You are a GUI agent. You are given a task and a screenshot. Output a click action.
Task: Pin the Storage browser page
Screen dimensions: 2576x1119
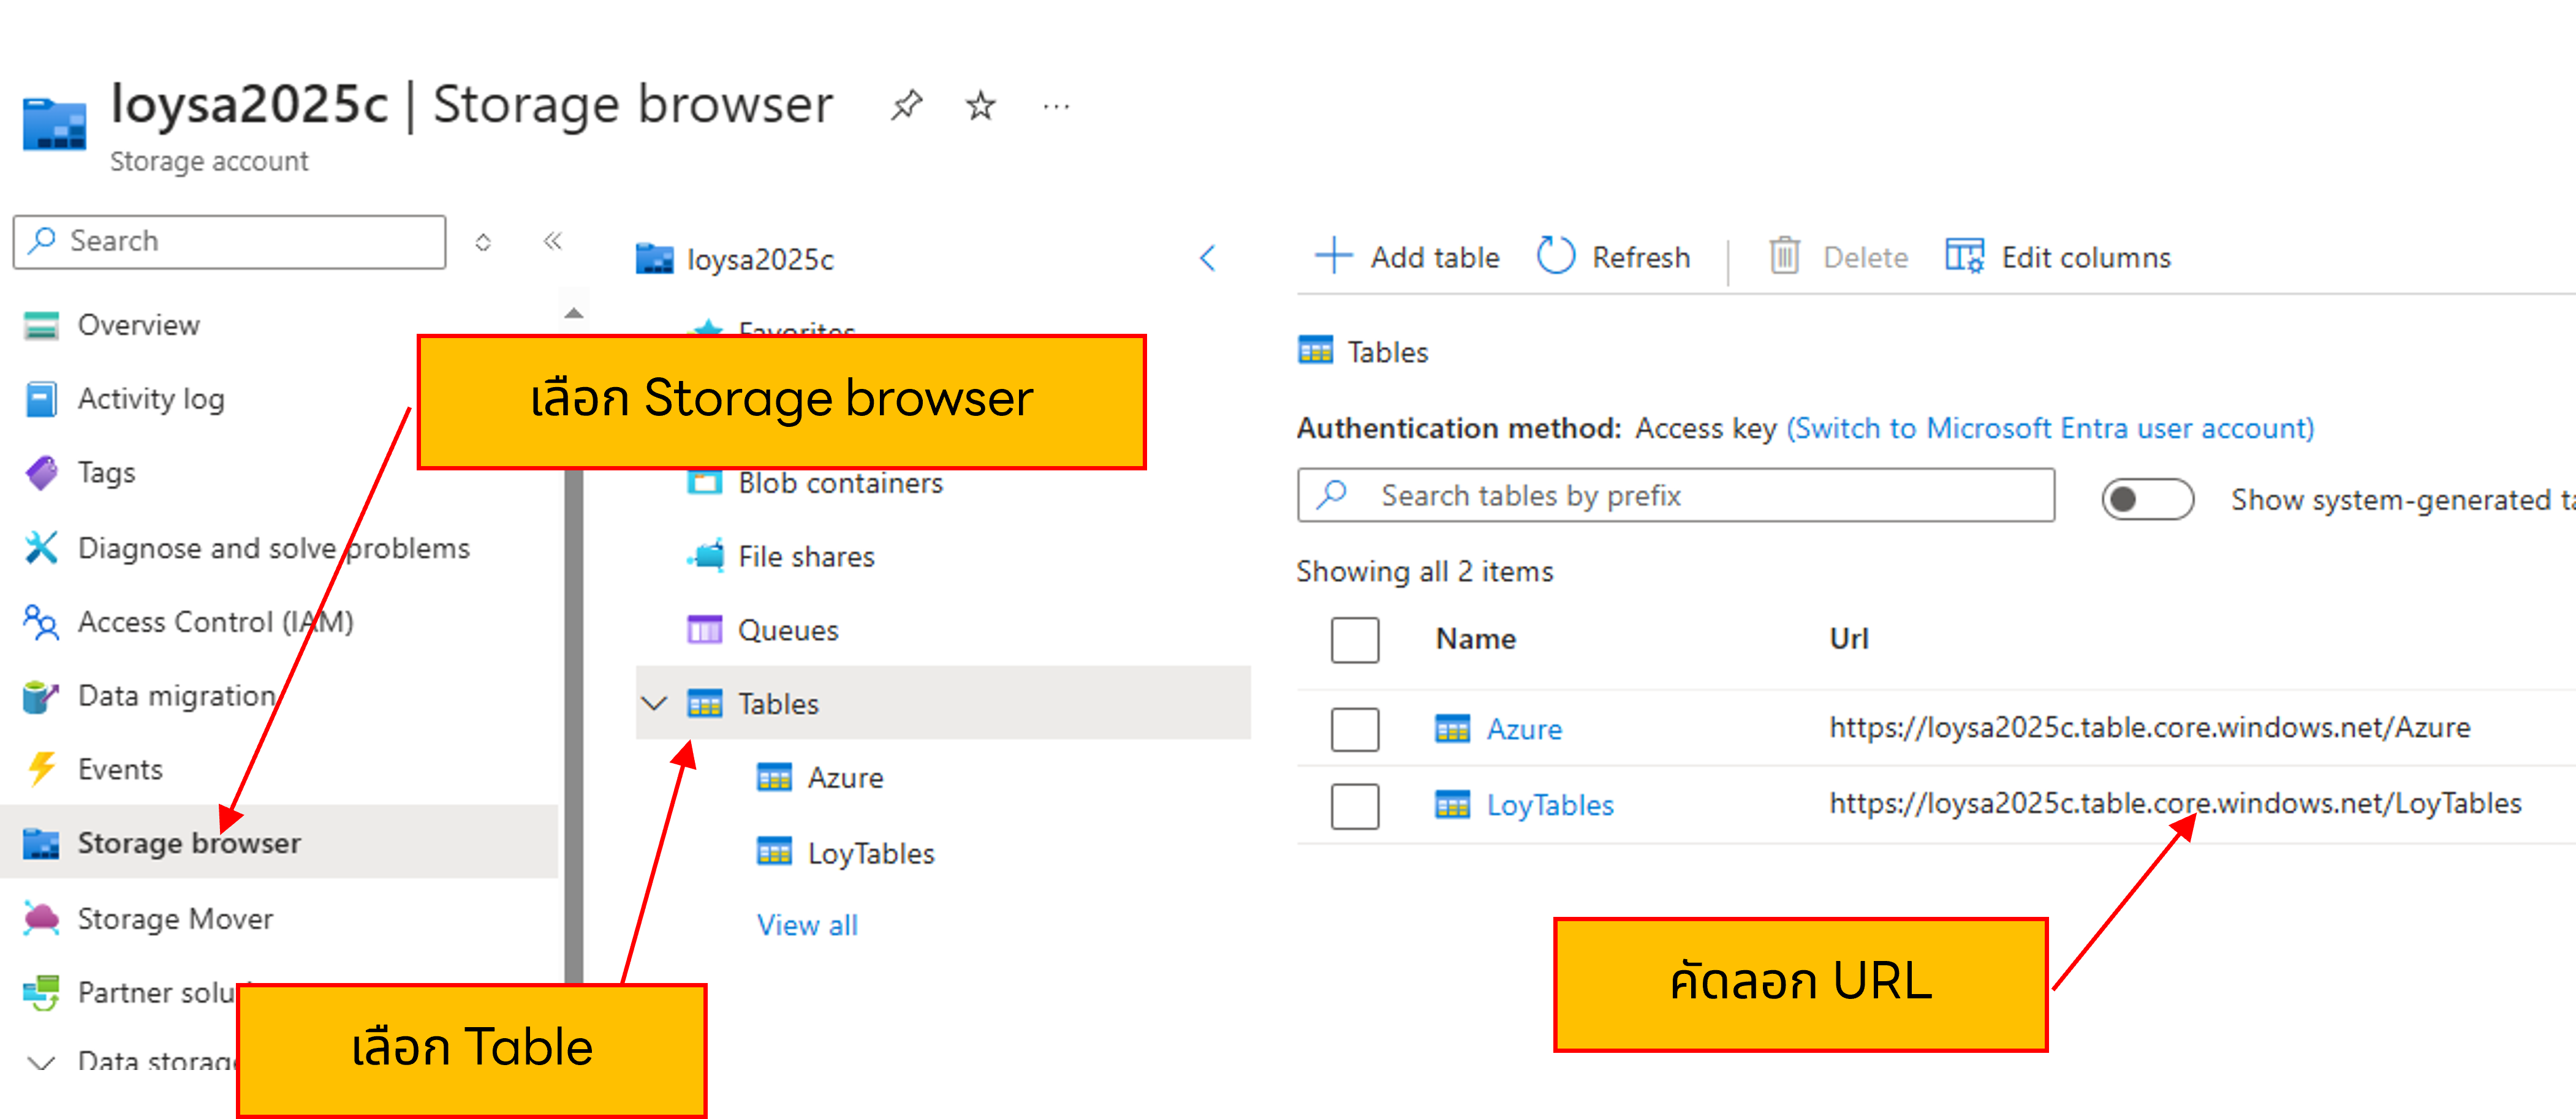click(x=906, y=105)
